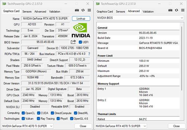Open the hamburger menu in left window
The image size is (187, 130).
[89, 10]
